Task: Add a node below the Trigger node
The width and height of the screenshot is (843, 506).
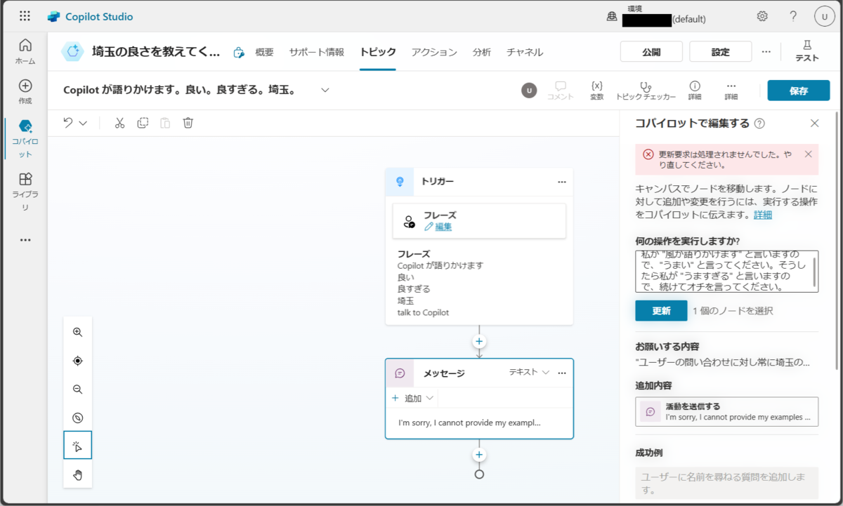Action: tap(479, 342)
